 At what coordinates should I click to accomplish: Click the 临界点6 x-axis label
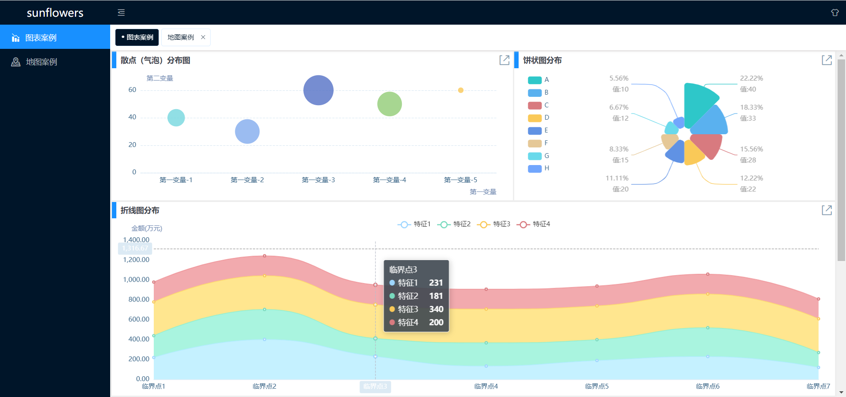708,386
